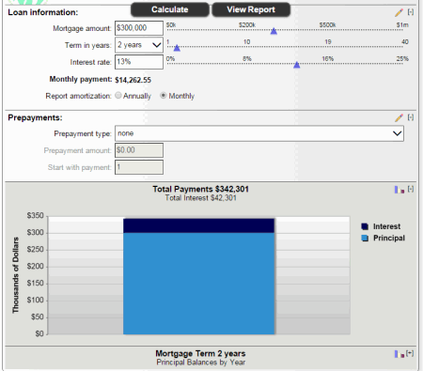Screen dimensions: 423x371
Task: Click the Principal Balances by Year text
Action: [x=201, y=363]
